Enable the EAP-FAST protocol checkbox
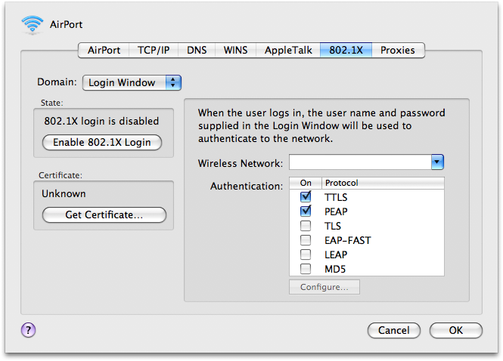 [306, 240]
